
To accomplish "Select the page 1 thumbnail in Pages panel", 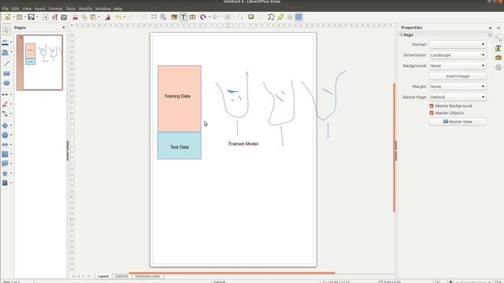I will (40, 63).
